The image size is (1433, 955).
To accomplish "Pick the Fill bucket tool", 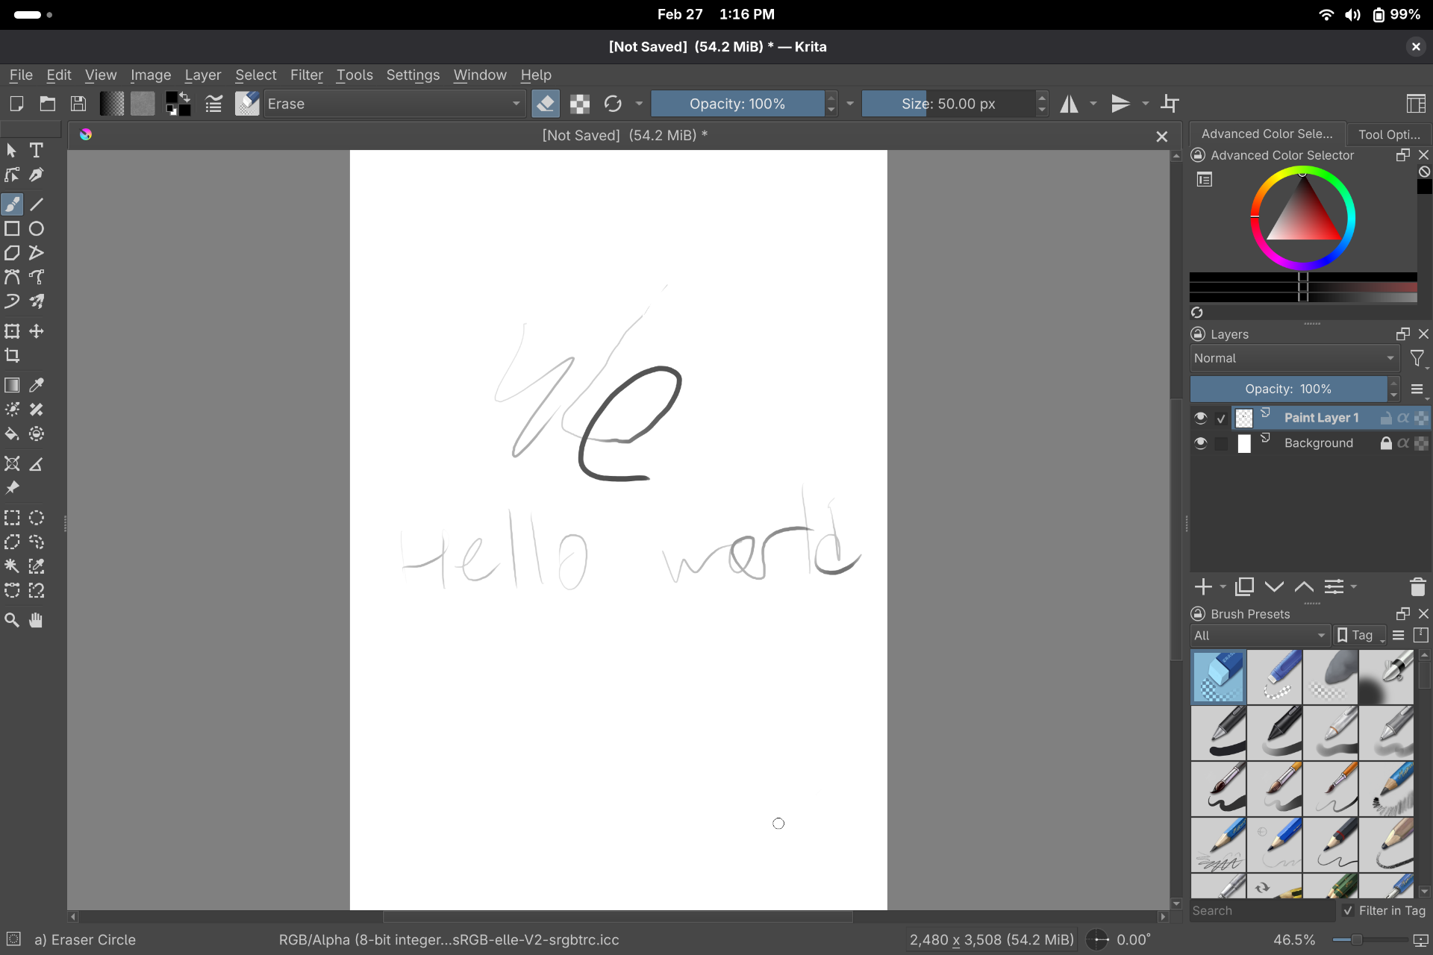I will click(12, 434).
